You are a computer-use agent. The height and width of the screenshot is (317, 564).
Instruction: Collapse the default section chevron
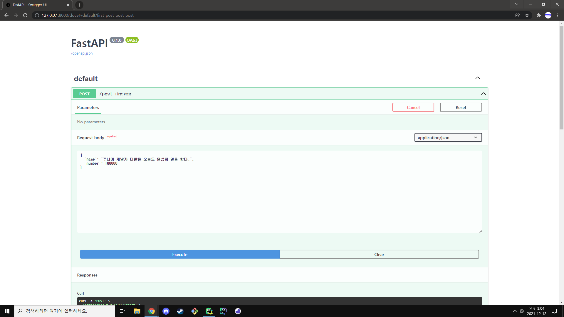[477, 78]
